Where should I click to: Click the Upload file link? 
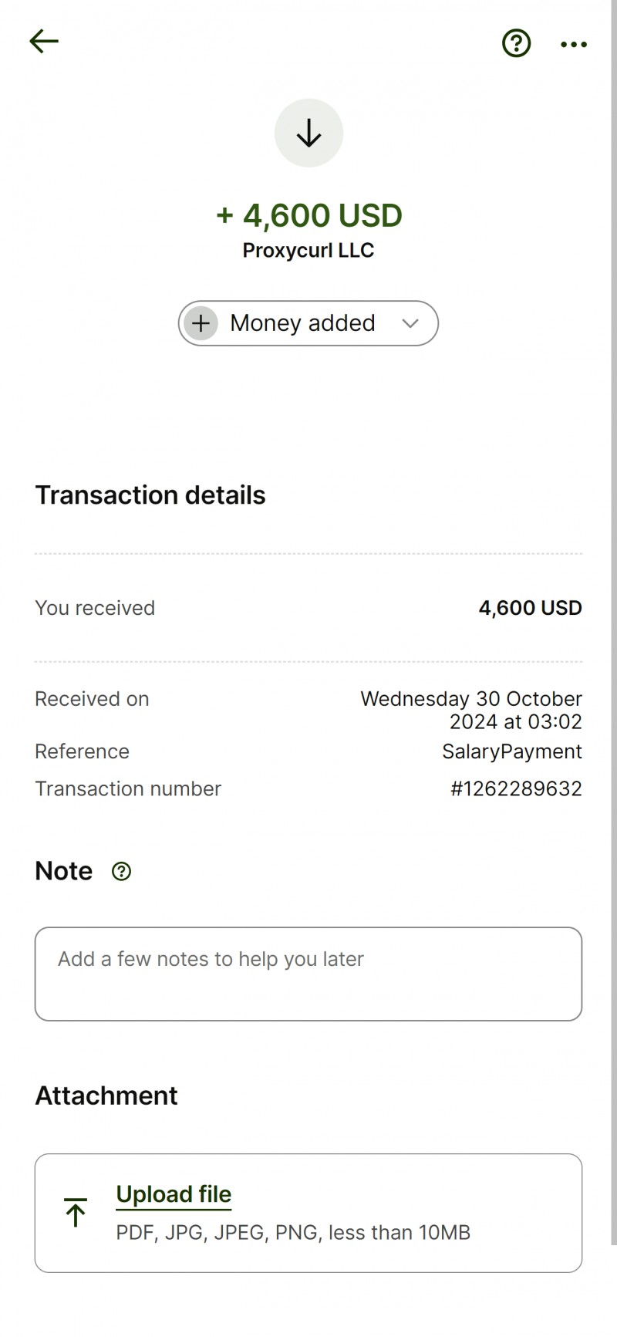pos(174,1194)
